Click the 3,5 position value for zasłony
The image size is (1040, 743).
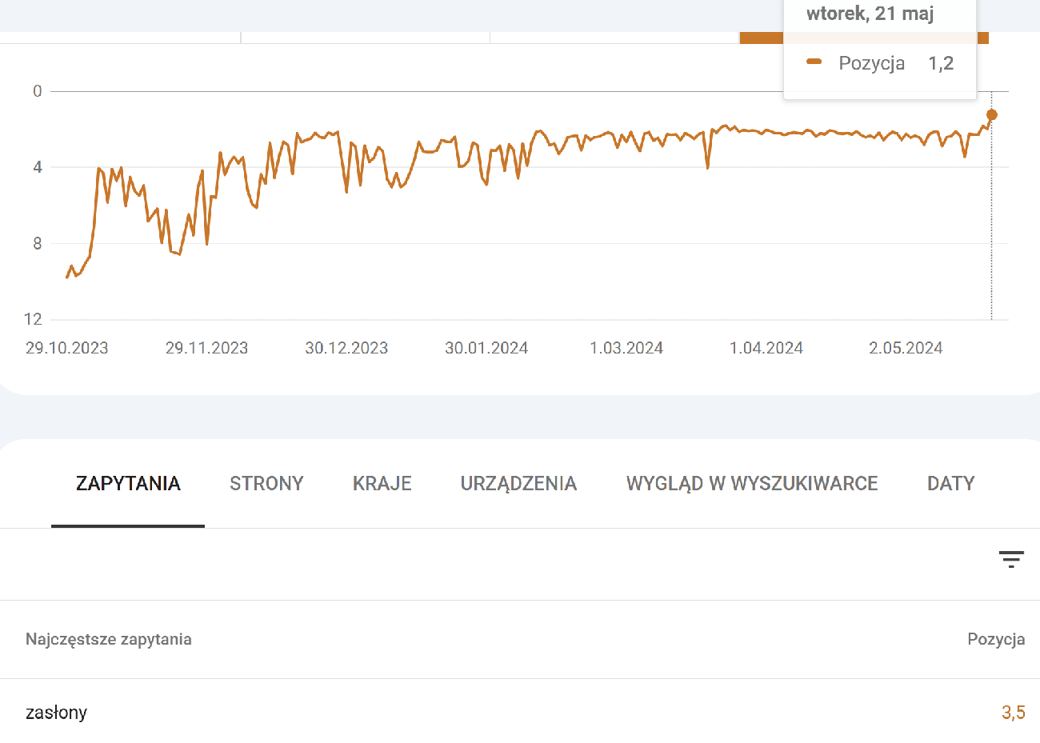1013,713
